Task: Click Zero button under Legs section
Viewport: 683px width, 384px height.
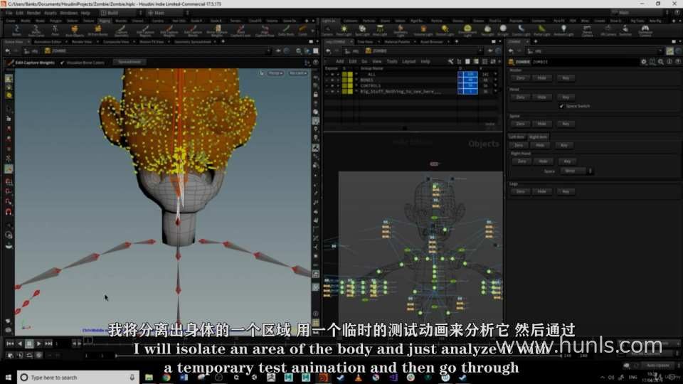Action: [520, 191]
